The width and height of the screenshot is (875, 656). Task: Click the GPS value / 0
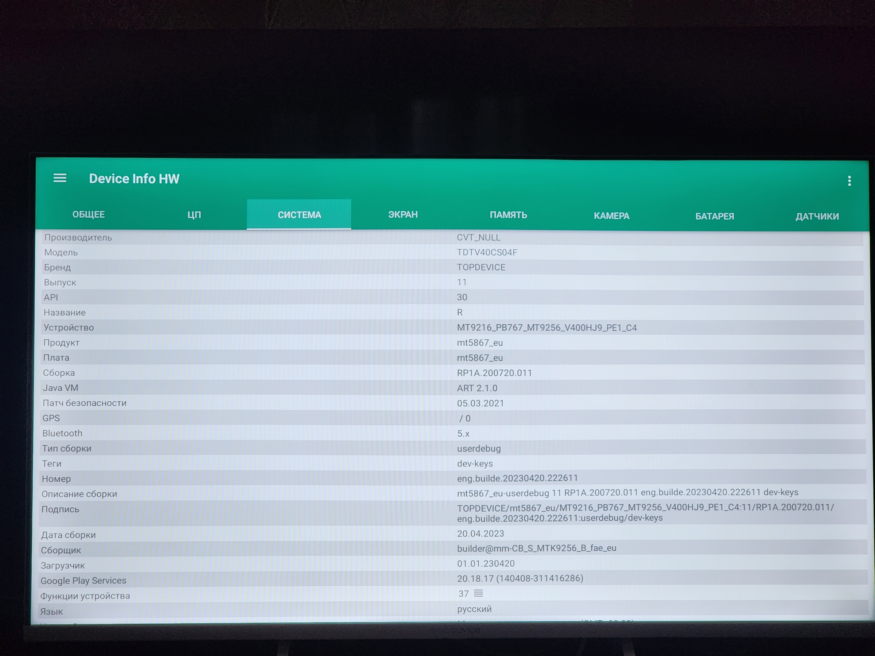[x=465, y=418]
